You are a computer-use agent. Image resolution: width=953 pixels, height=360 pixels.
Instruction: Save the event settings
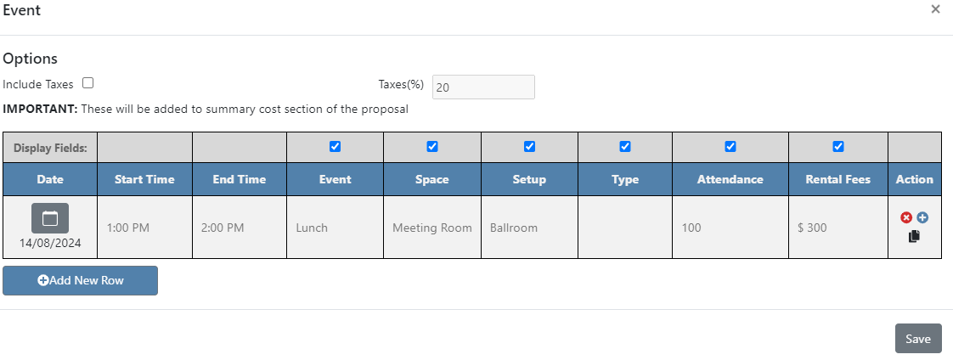click(x=917, y=338)
